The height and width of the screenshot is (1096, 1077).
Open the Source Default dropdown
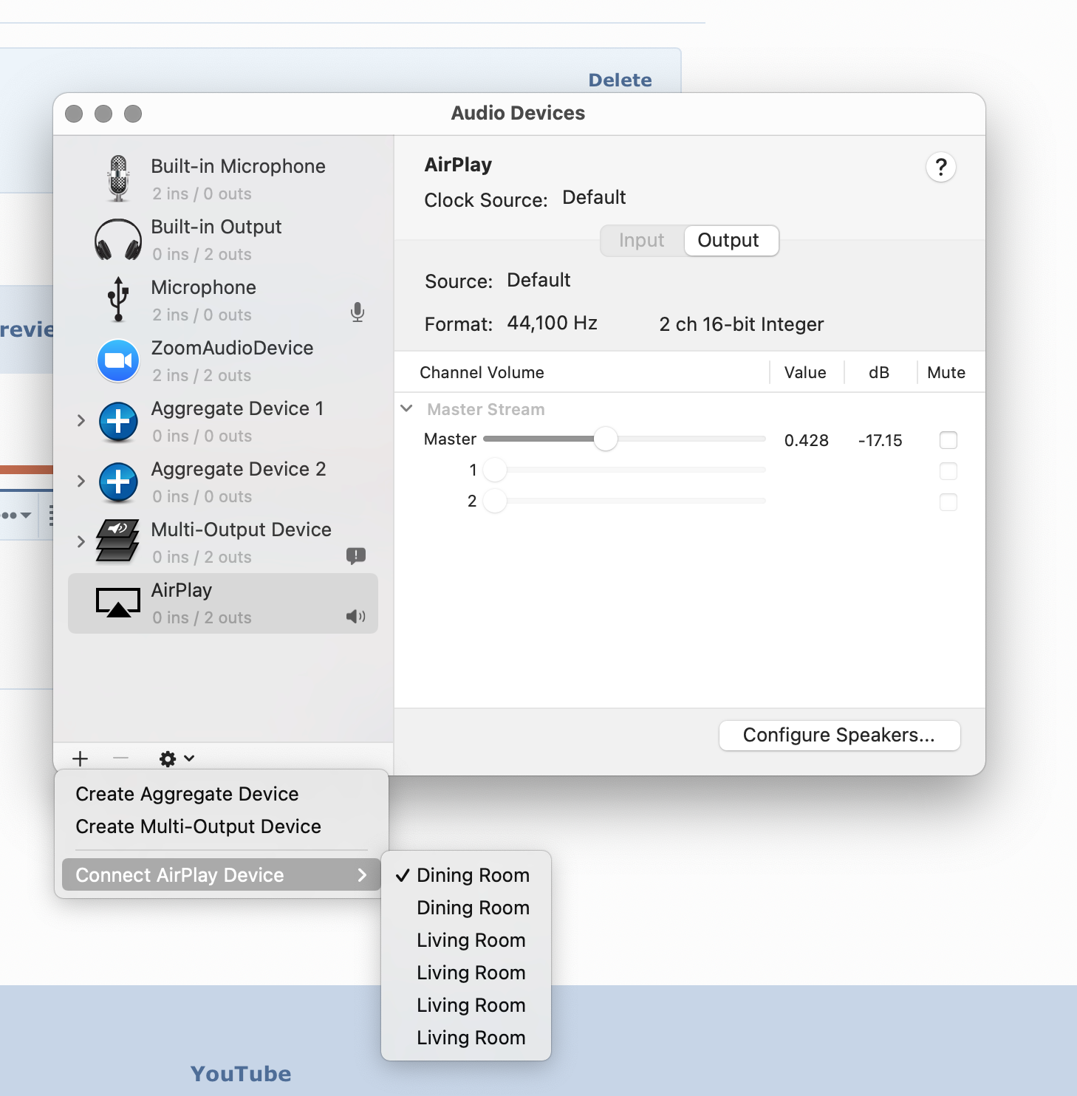pos(538,280)
